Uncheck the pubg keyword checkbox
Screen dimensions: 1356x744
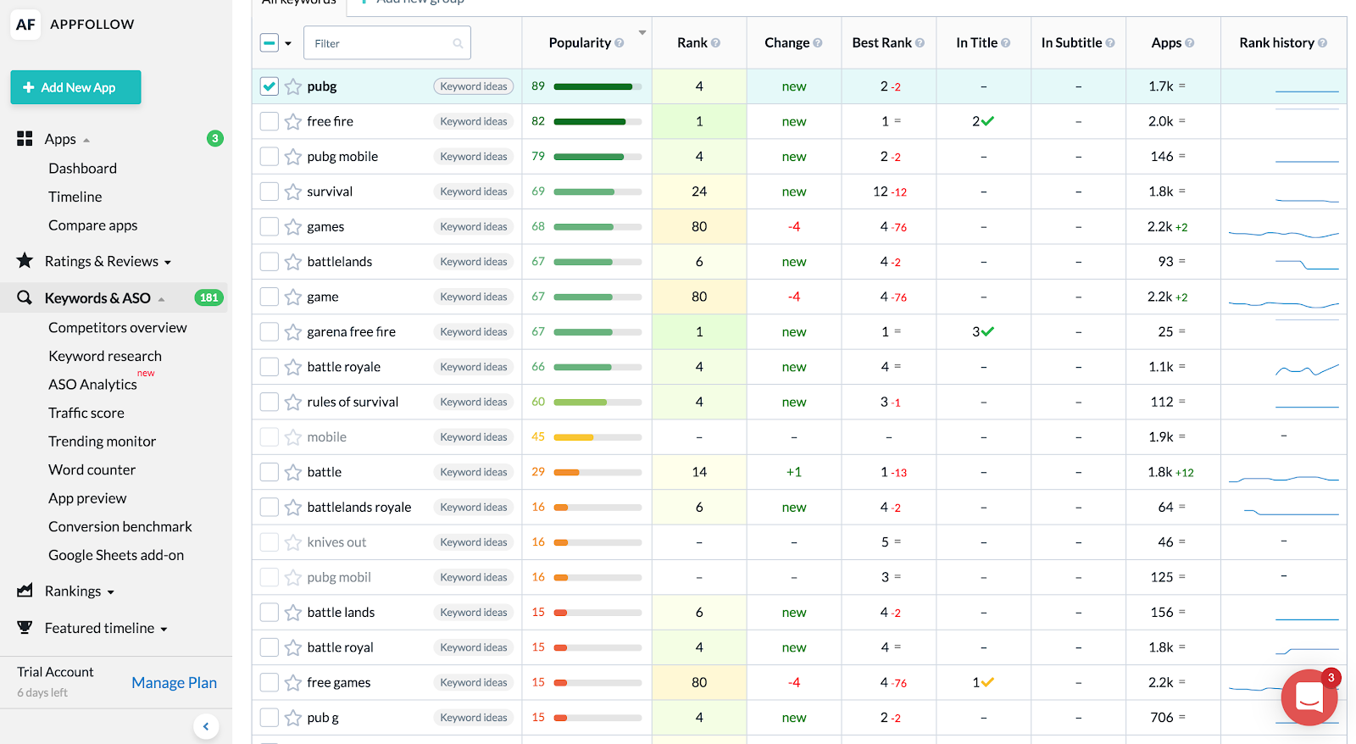pyautogui.click(x=270, y=86)
